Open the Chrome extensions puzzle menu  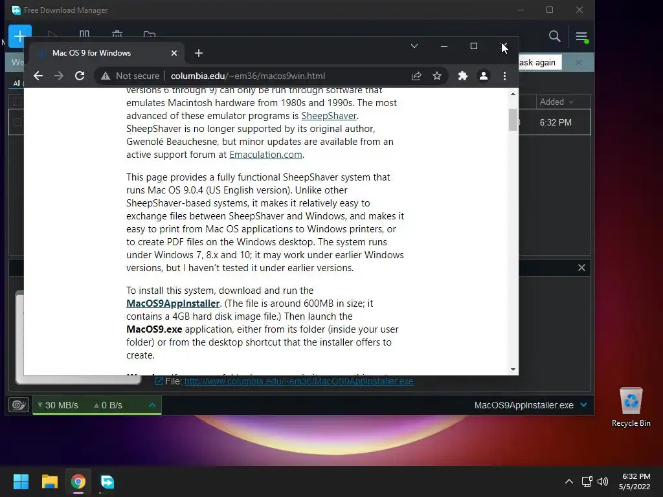[x=462, y=76]
